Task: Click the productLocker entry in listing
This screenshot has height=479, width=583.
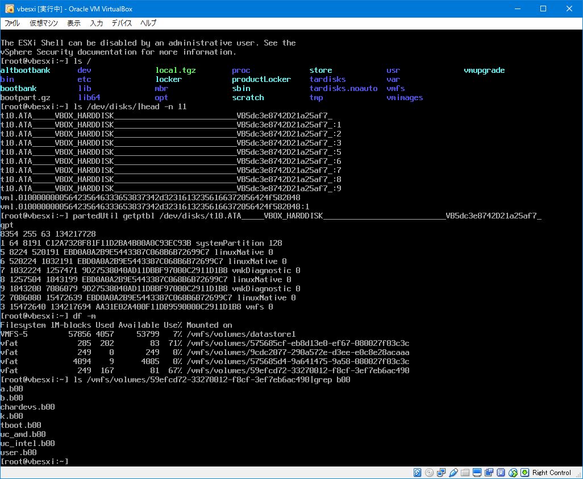Action: 261,79
